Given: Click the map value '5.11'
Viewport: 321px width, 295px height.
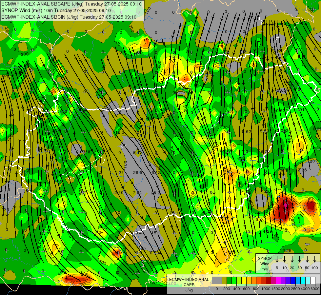Looking at the screenshot, I should (137, 152).
